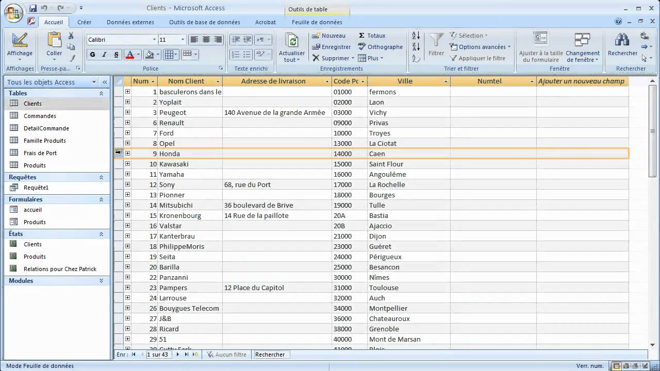Open the Outils de base de données tab
Image resolution: width=660 pixels, height=371 pixels.
point(205,22)
